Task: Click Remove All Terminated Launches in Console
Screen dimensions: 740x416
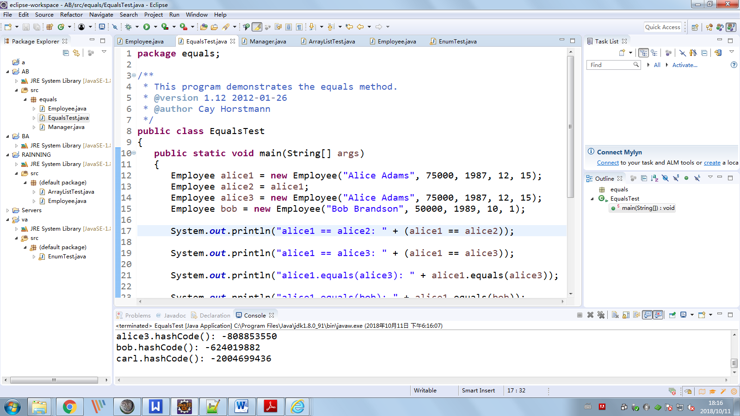Action: tap(601, 315)
